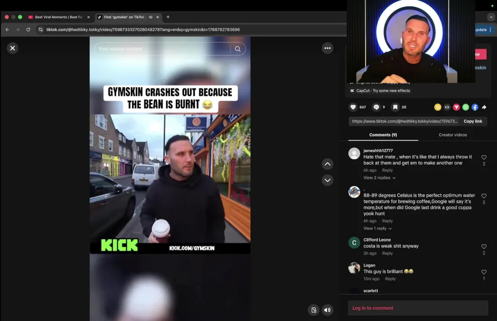Select the Find 'gymskin' on TikTok tab
497x321 pixels.
(124, 17)
